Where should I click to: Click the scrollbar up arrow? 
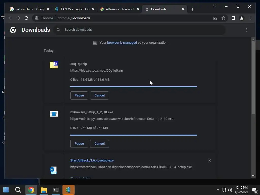pyautogui.click(x=253, y=39)
